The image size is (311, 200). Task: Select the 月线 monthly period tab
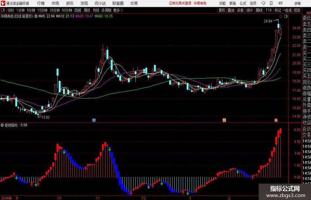96,10
